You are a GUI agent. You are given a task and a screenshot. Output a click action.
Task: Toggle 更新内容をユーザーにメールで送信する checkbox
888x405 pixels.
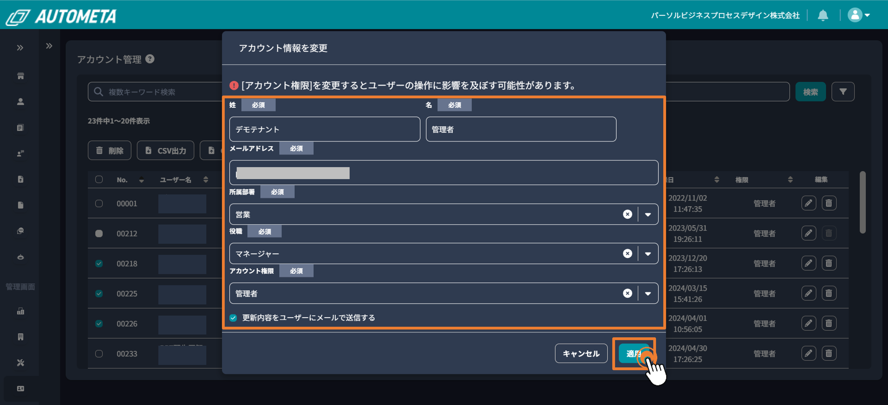(233, 318)
